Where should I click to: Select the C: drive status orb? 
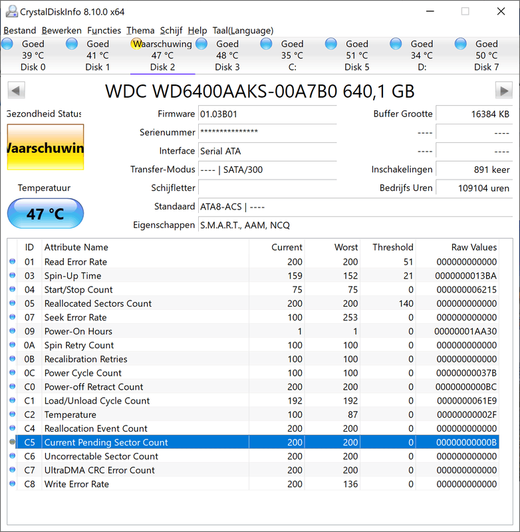(x=266, y=44)
